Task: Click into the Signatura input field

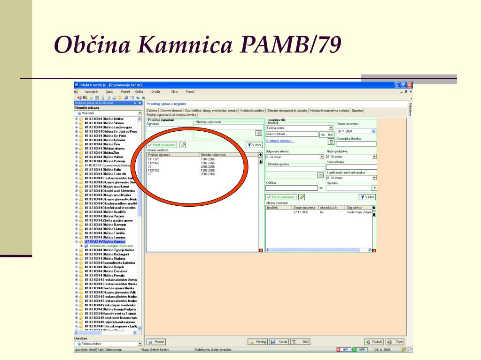Action: (x=169, y=128)
